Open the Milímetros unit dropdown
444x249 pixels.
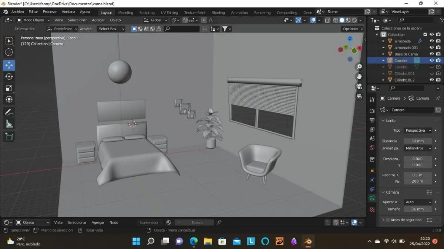pos(418,148)
